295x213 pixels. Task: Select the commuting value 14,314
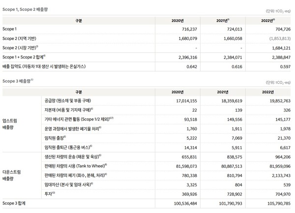click(191, 148)
